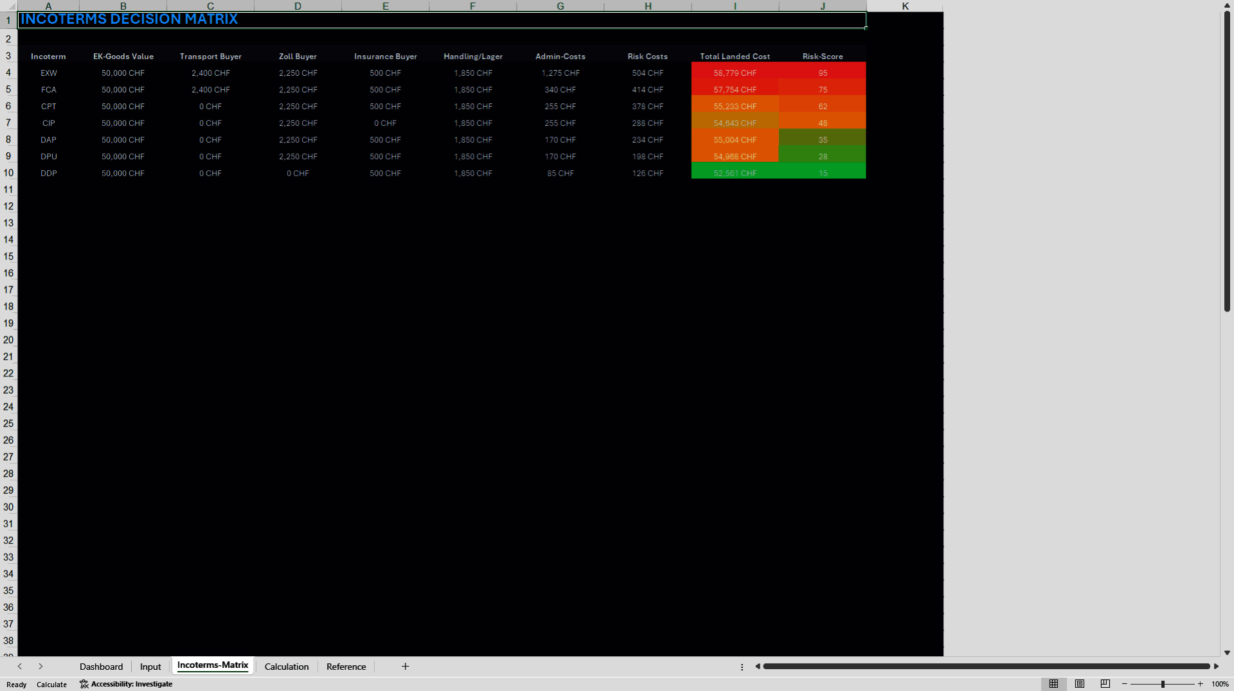This screenshot has height=691, width=1234.
Task: Go to next sheet tabs arrow
Action: pos(40,667)
